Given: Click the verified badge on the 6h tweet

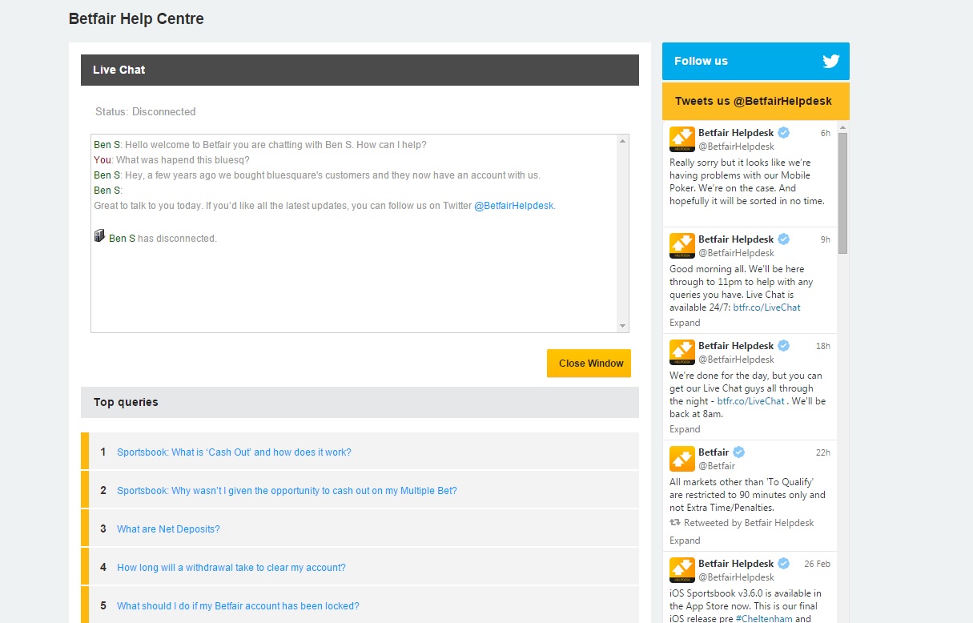Looking at the screenshot, I should 784,133.
